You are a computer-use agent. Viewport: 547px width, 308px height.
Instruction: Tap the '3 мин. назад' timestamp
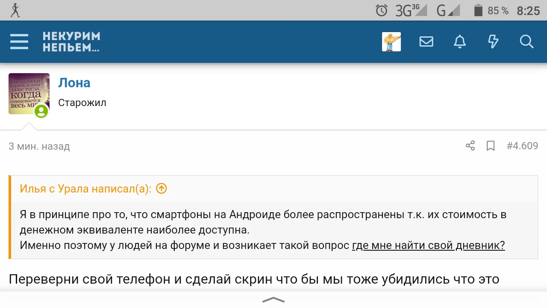pos(39,146)
